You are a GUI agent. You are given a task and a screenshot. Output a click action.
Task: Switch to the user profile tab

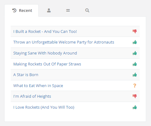click(x=49, y=10)
